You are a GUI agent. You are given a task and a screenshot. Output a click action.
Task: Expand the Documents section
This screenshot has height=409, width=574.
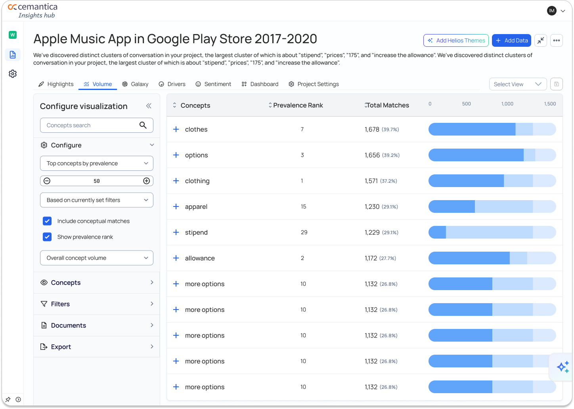pos(97,325)
